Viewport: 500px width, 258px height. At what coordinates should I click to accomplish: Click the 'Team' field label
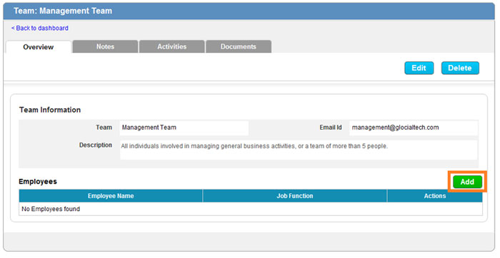coord(104,128)
